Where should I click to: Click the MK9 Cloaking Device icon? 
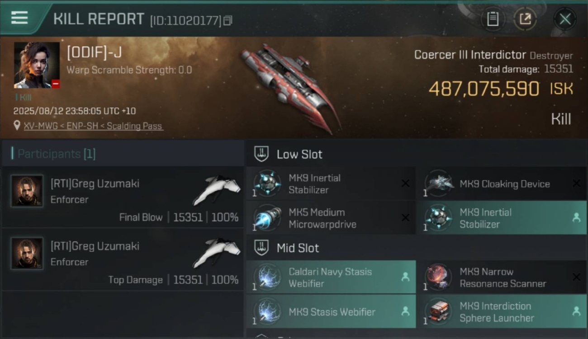[438, 184]
